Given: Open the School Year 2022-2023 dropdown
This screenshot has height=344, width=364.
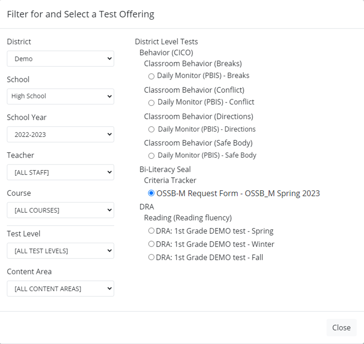Looking at the screenshot, I should coord(60,134).
